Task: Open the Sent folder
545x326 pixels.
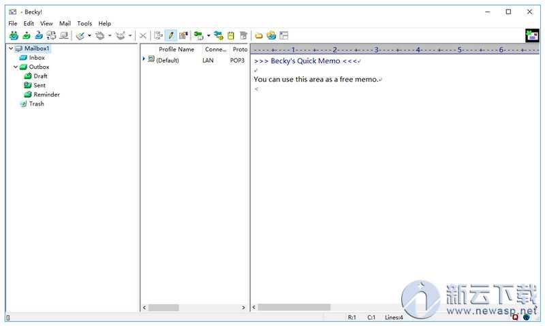Action: [x=40, y=85]
